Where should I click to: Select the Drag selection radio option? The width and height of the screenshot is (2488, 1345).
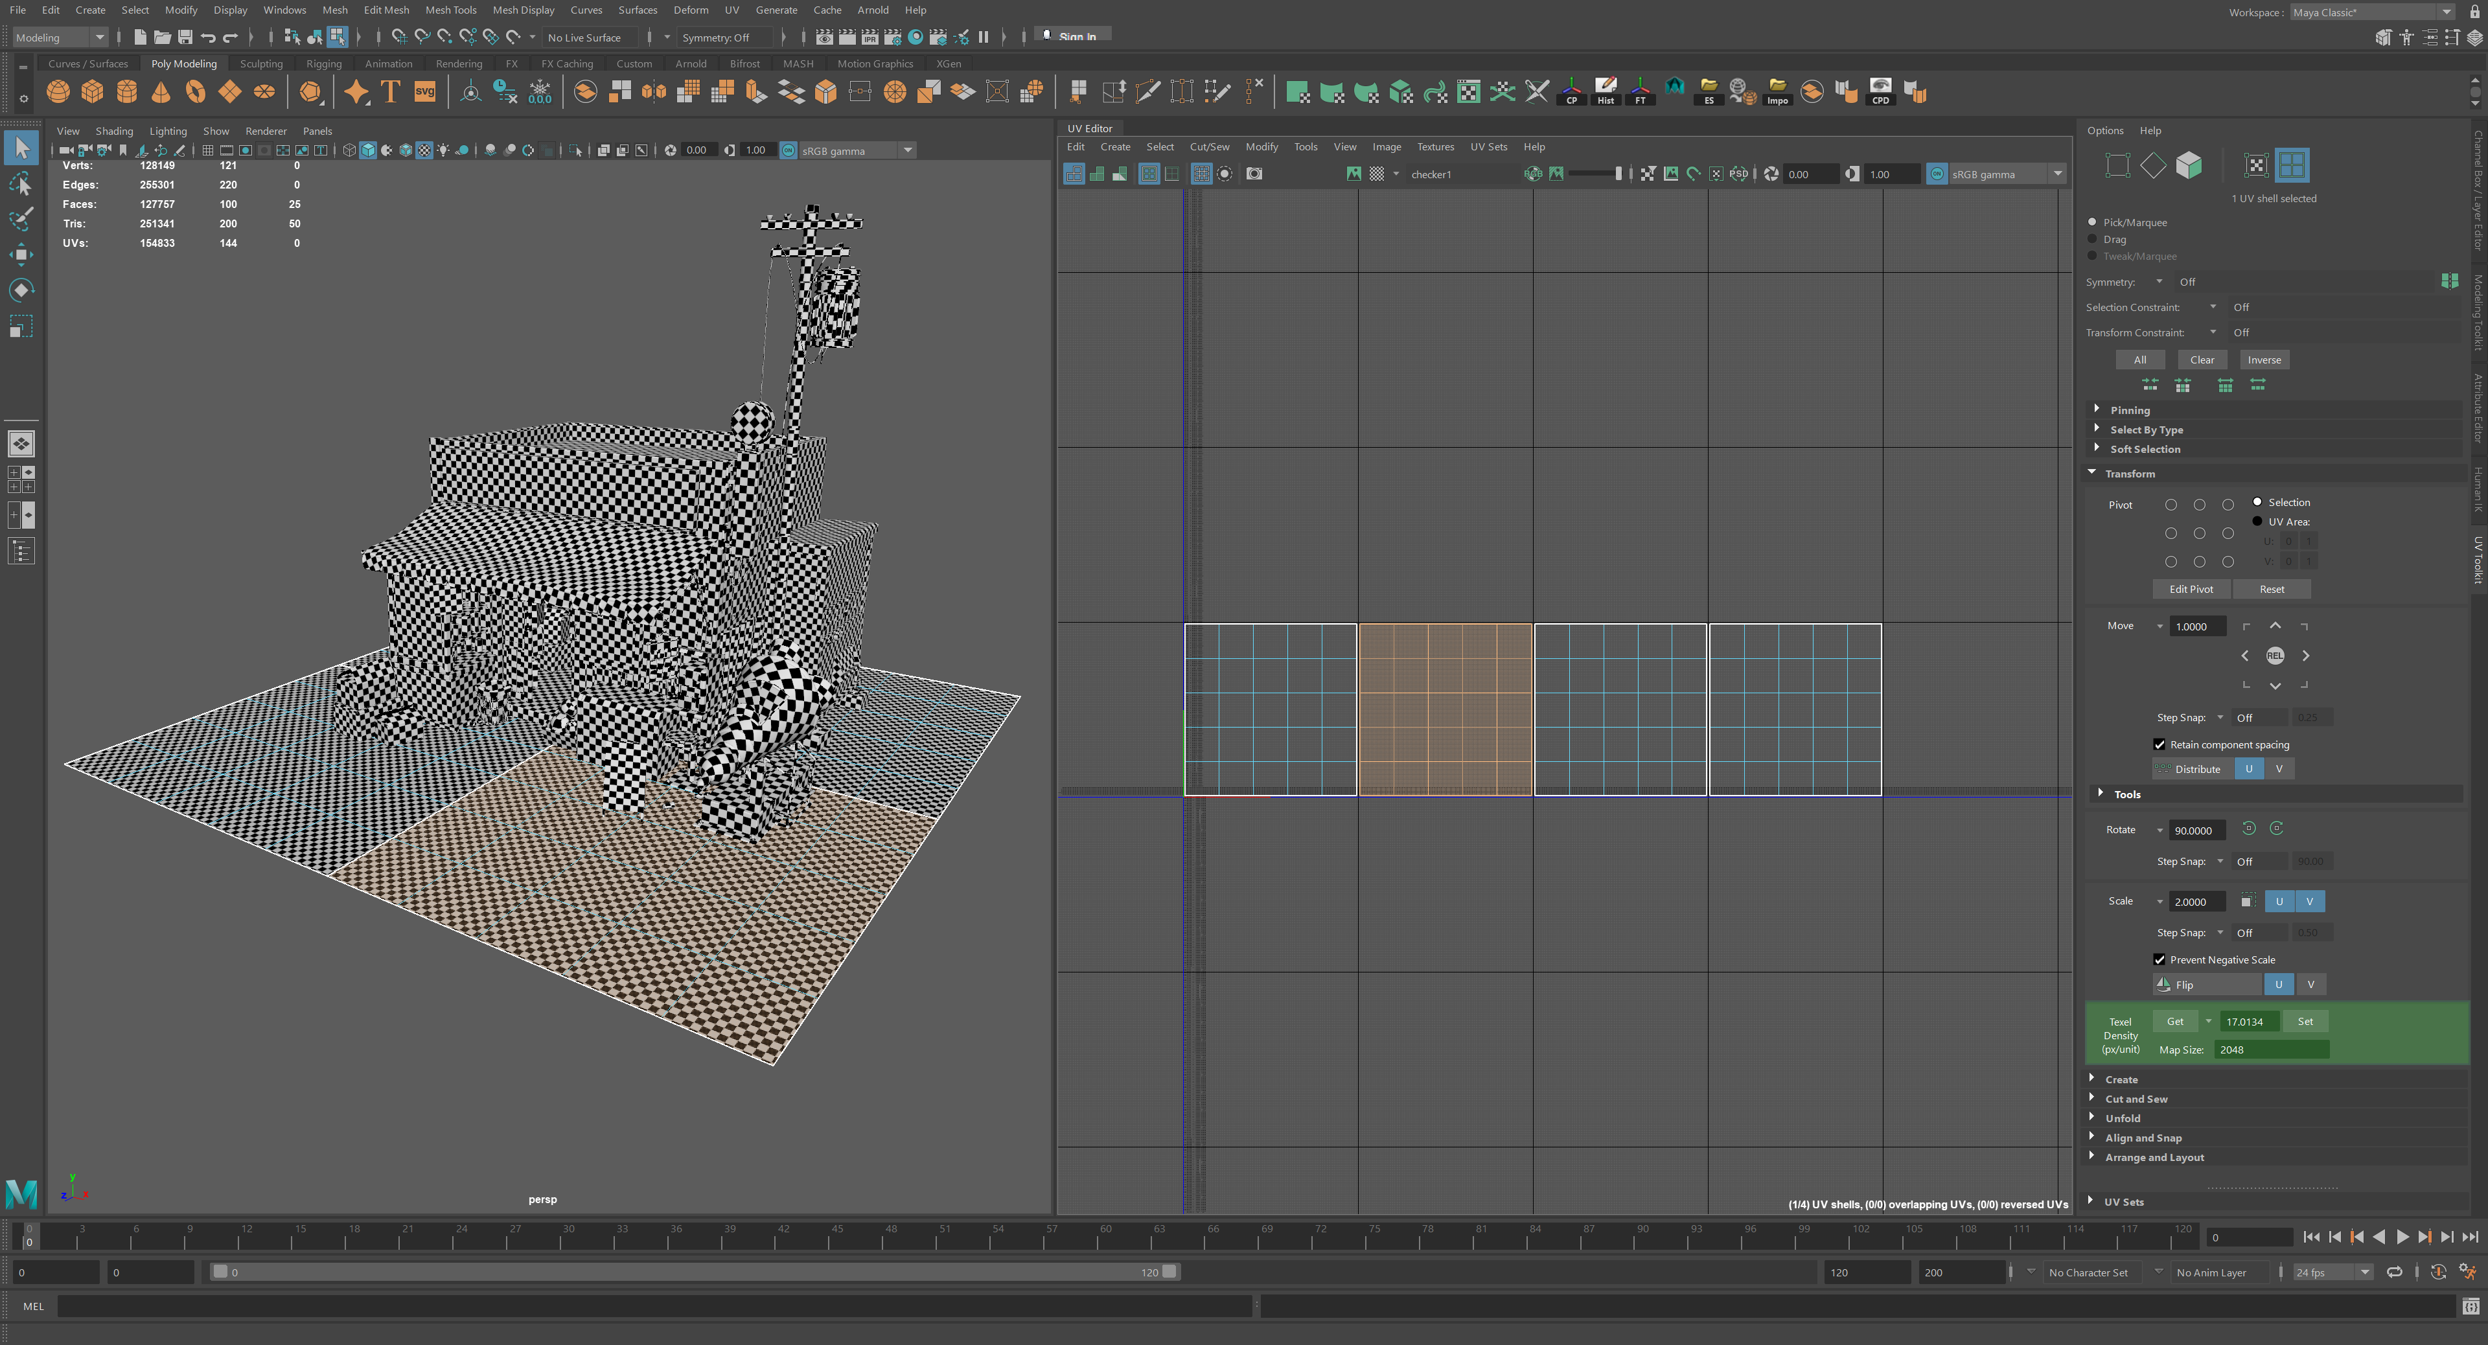(x=2092, y=240)
